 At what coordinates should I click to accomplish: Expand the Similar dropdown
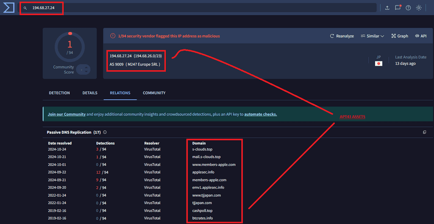(x=372, y=36)
